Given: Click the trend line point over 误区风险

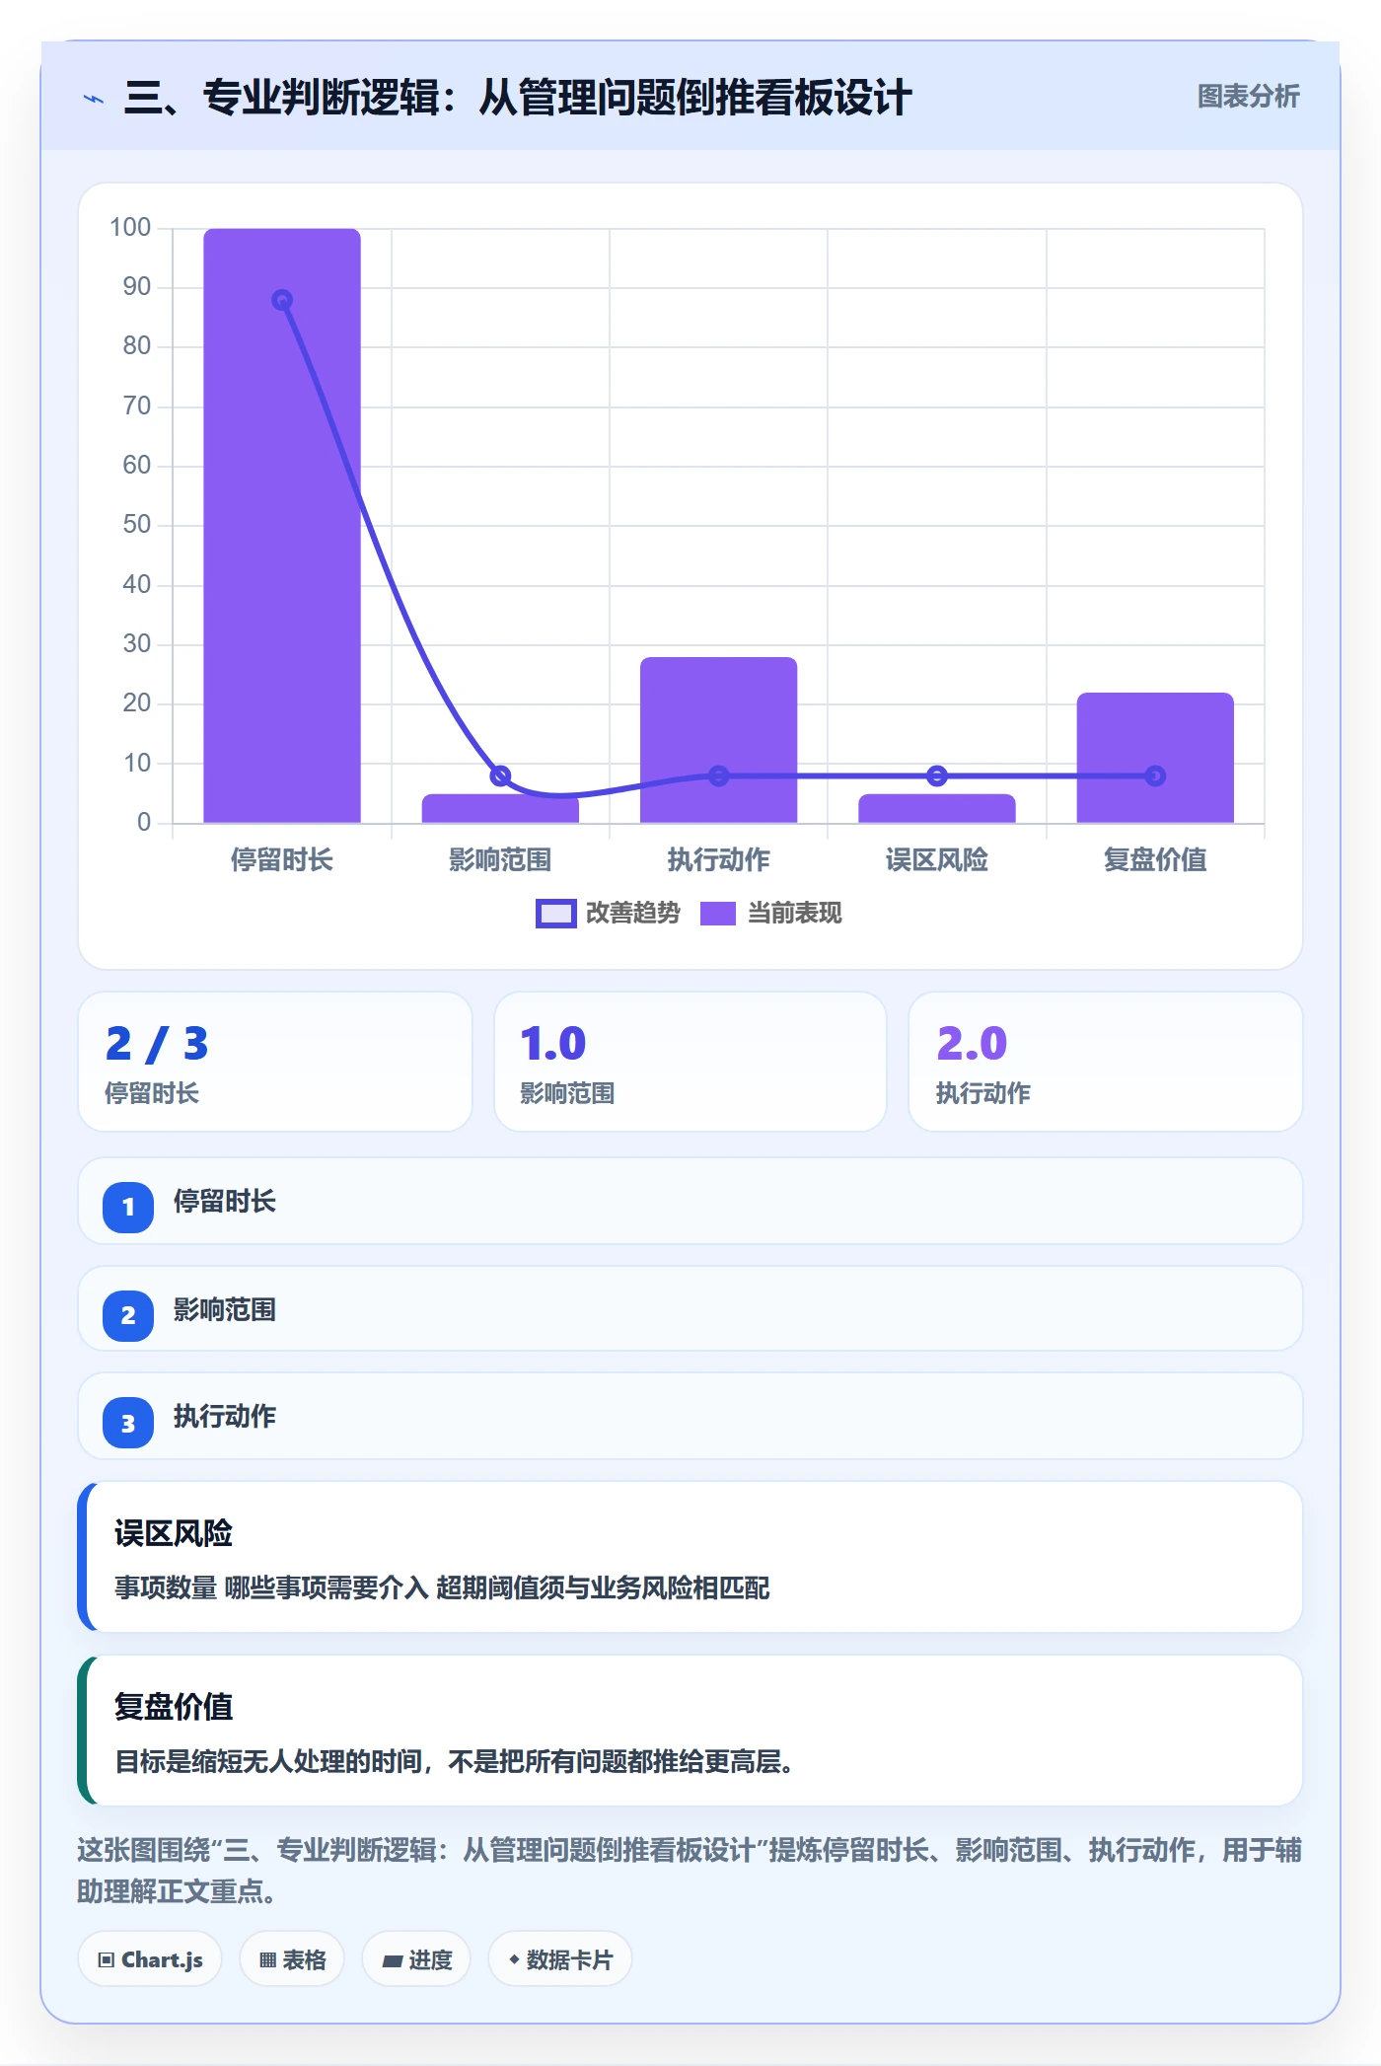Looking at the screenshot, I should coord(937,775).
